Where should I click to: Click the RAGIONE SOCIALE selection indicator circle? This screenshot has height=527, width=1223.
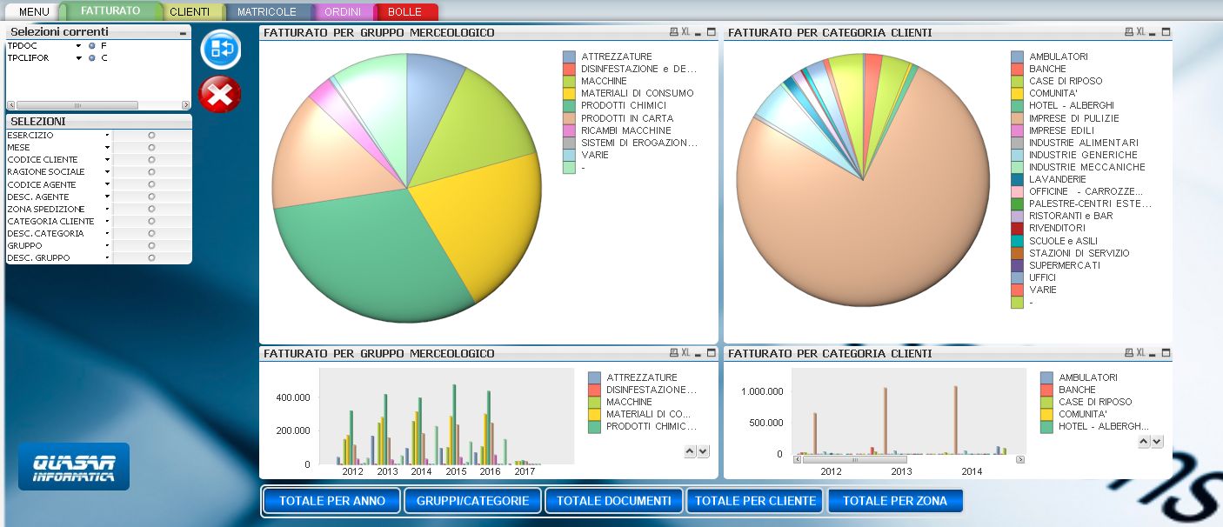coord(151,172)
